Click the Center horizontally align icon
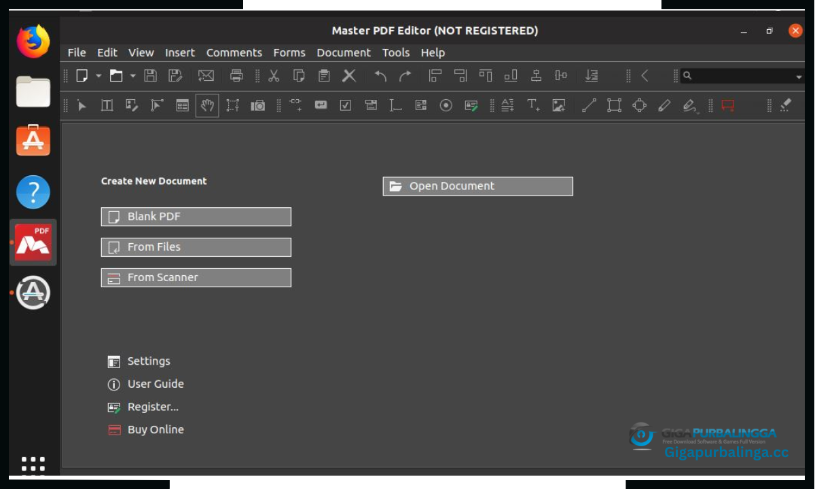The image size is (815, 489). pos(536,75)
